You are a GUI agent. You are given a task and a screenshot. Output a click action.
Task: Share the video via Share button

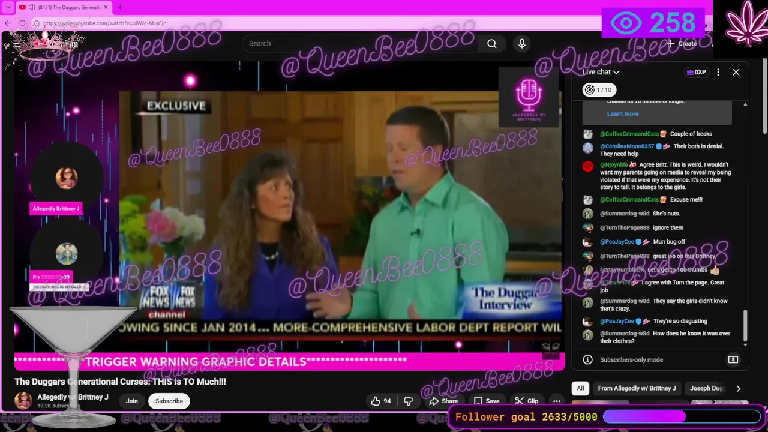click(x=444, y=401)
